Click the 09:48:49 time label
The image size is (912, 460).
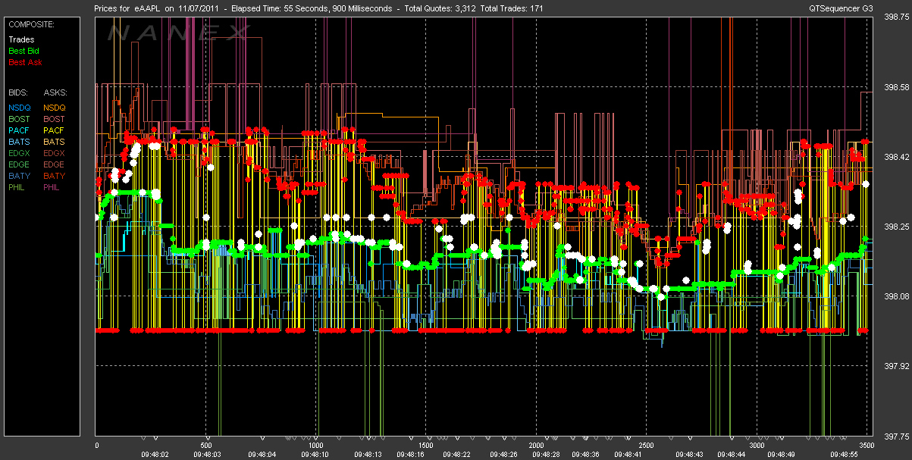tap(779, 455)
